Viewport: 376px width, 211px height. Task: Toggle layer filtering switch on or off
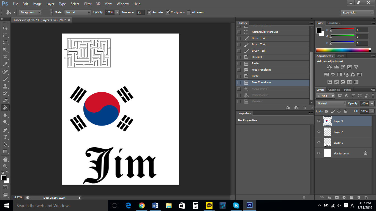[373, 96]
